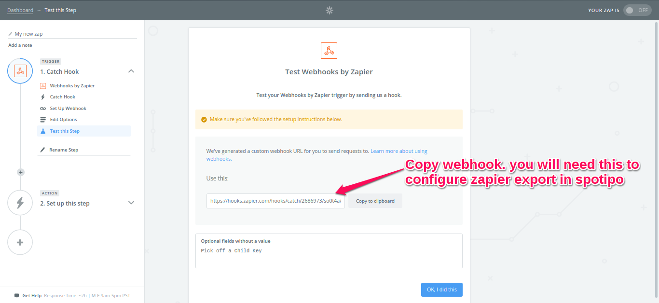Screen dimensions: 659x303
Task: Click the large plus circle to add step
Action: (x=20, y=242)
